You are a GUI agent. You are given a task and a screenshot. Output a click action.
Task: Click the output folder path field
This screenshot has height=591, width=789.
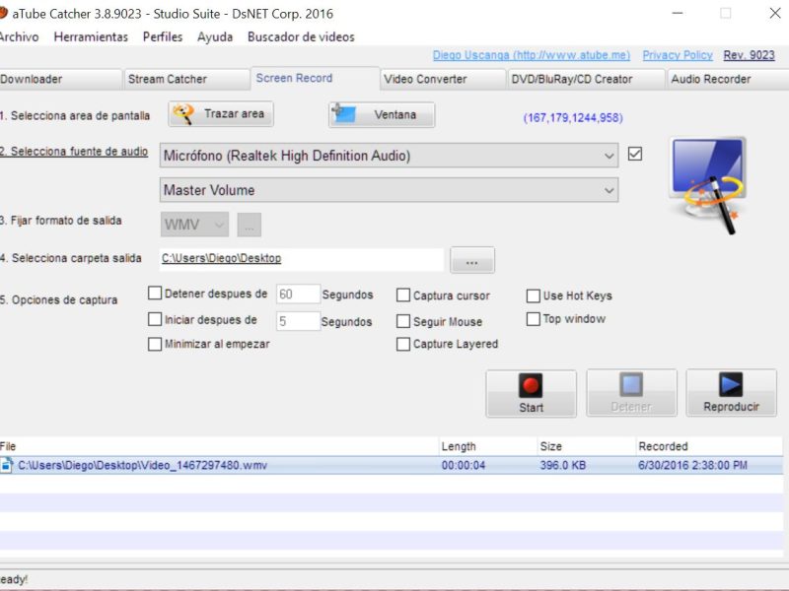click(302, 259)
